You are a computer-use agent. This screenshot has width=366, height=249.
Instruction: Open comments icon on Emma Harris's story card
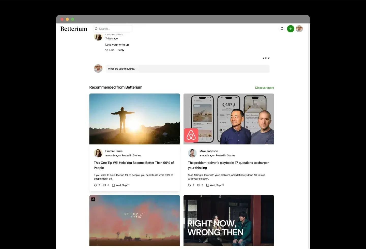104,185
